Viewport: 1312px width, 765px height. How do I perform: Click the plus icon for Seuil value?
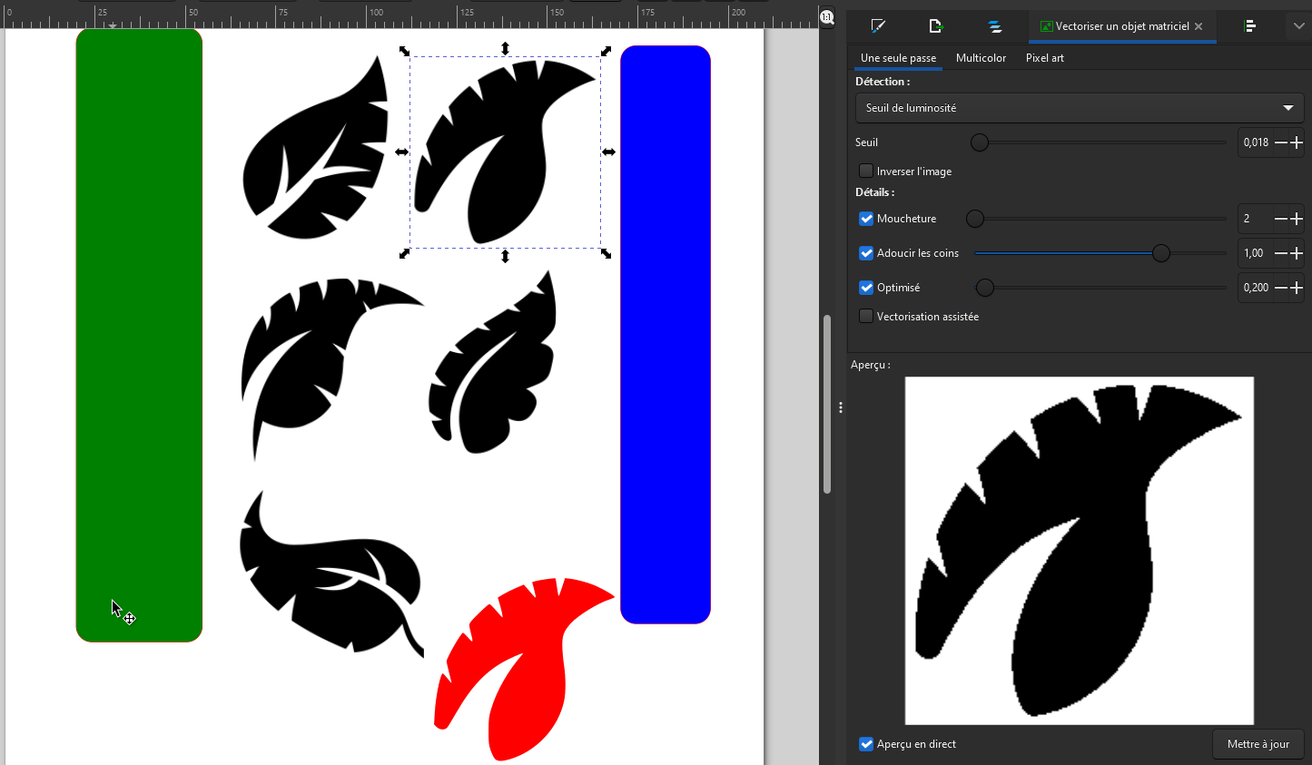(1297, 142)
